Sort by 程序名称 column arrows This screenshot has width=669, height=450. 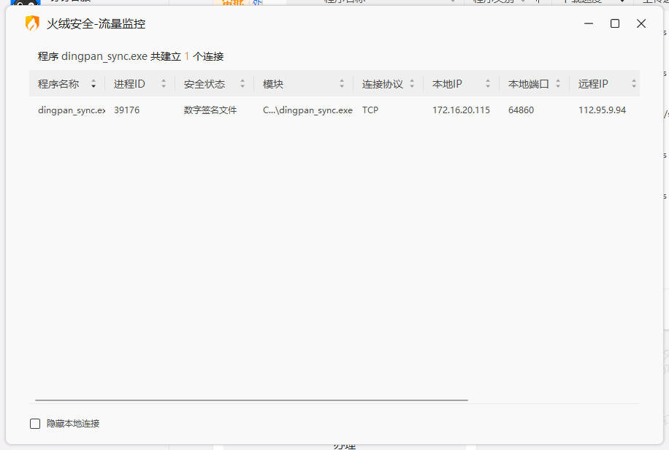coord(93,84)
